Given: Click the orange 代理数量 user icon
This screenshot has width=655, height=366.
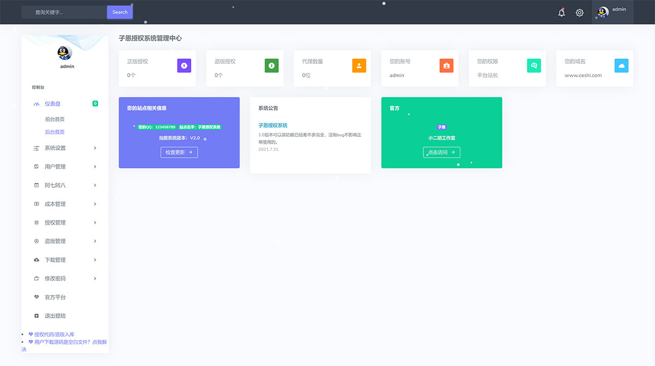Looking at the screenshot, I should [359, 65].
